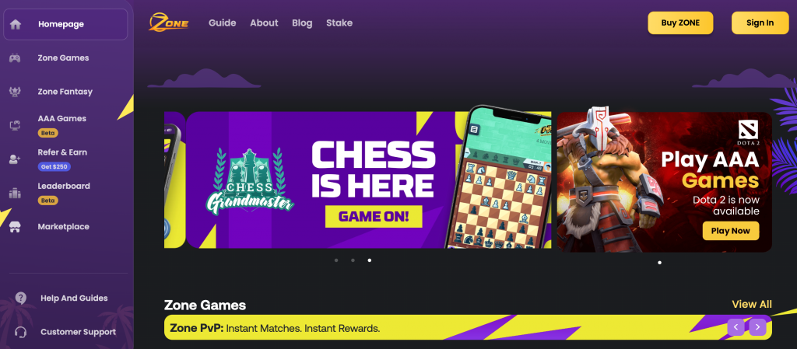The height and width of the screenshot is (349, 797).
Task: Select the Leaderboard podium icon
Action: click(x=15, y=193)
